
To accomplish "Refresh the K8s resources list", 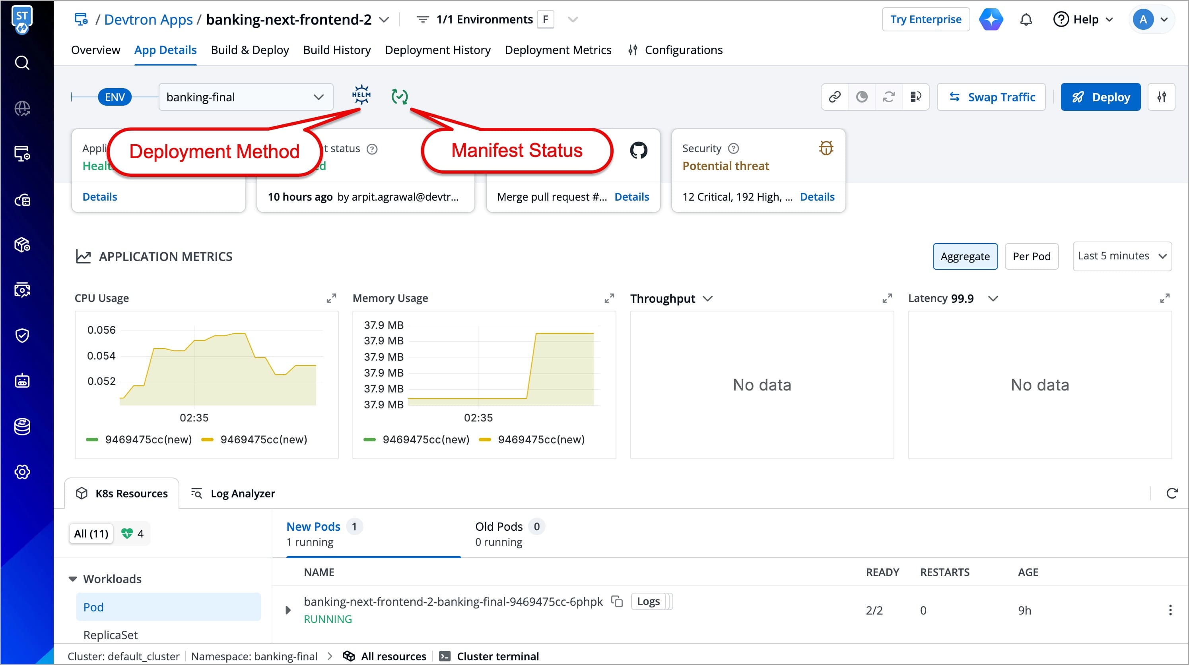I will coord(1172,493).
